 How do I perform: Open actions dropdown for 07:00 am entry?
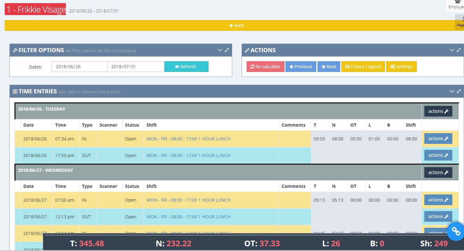tap(438, 200)
